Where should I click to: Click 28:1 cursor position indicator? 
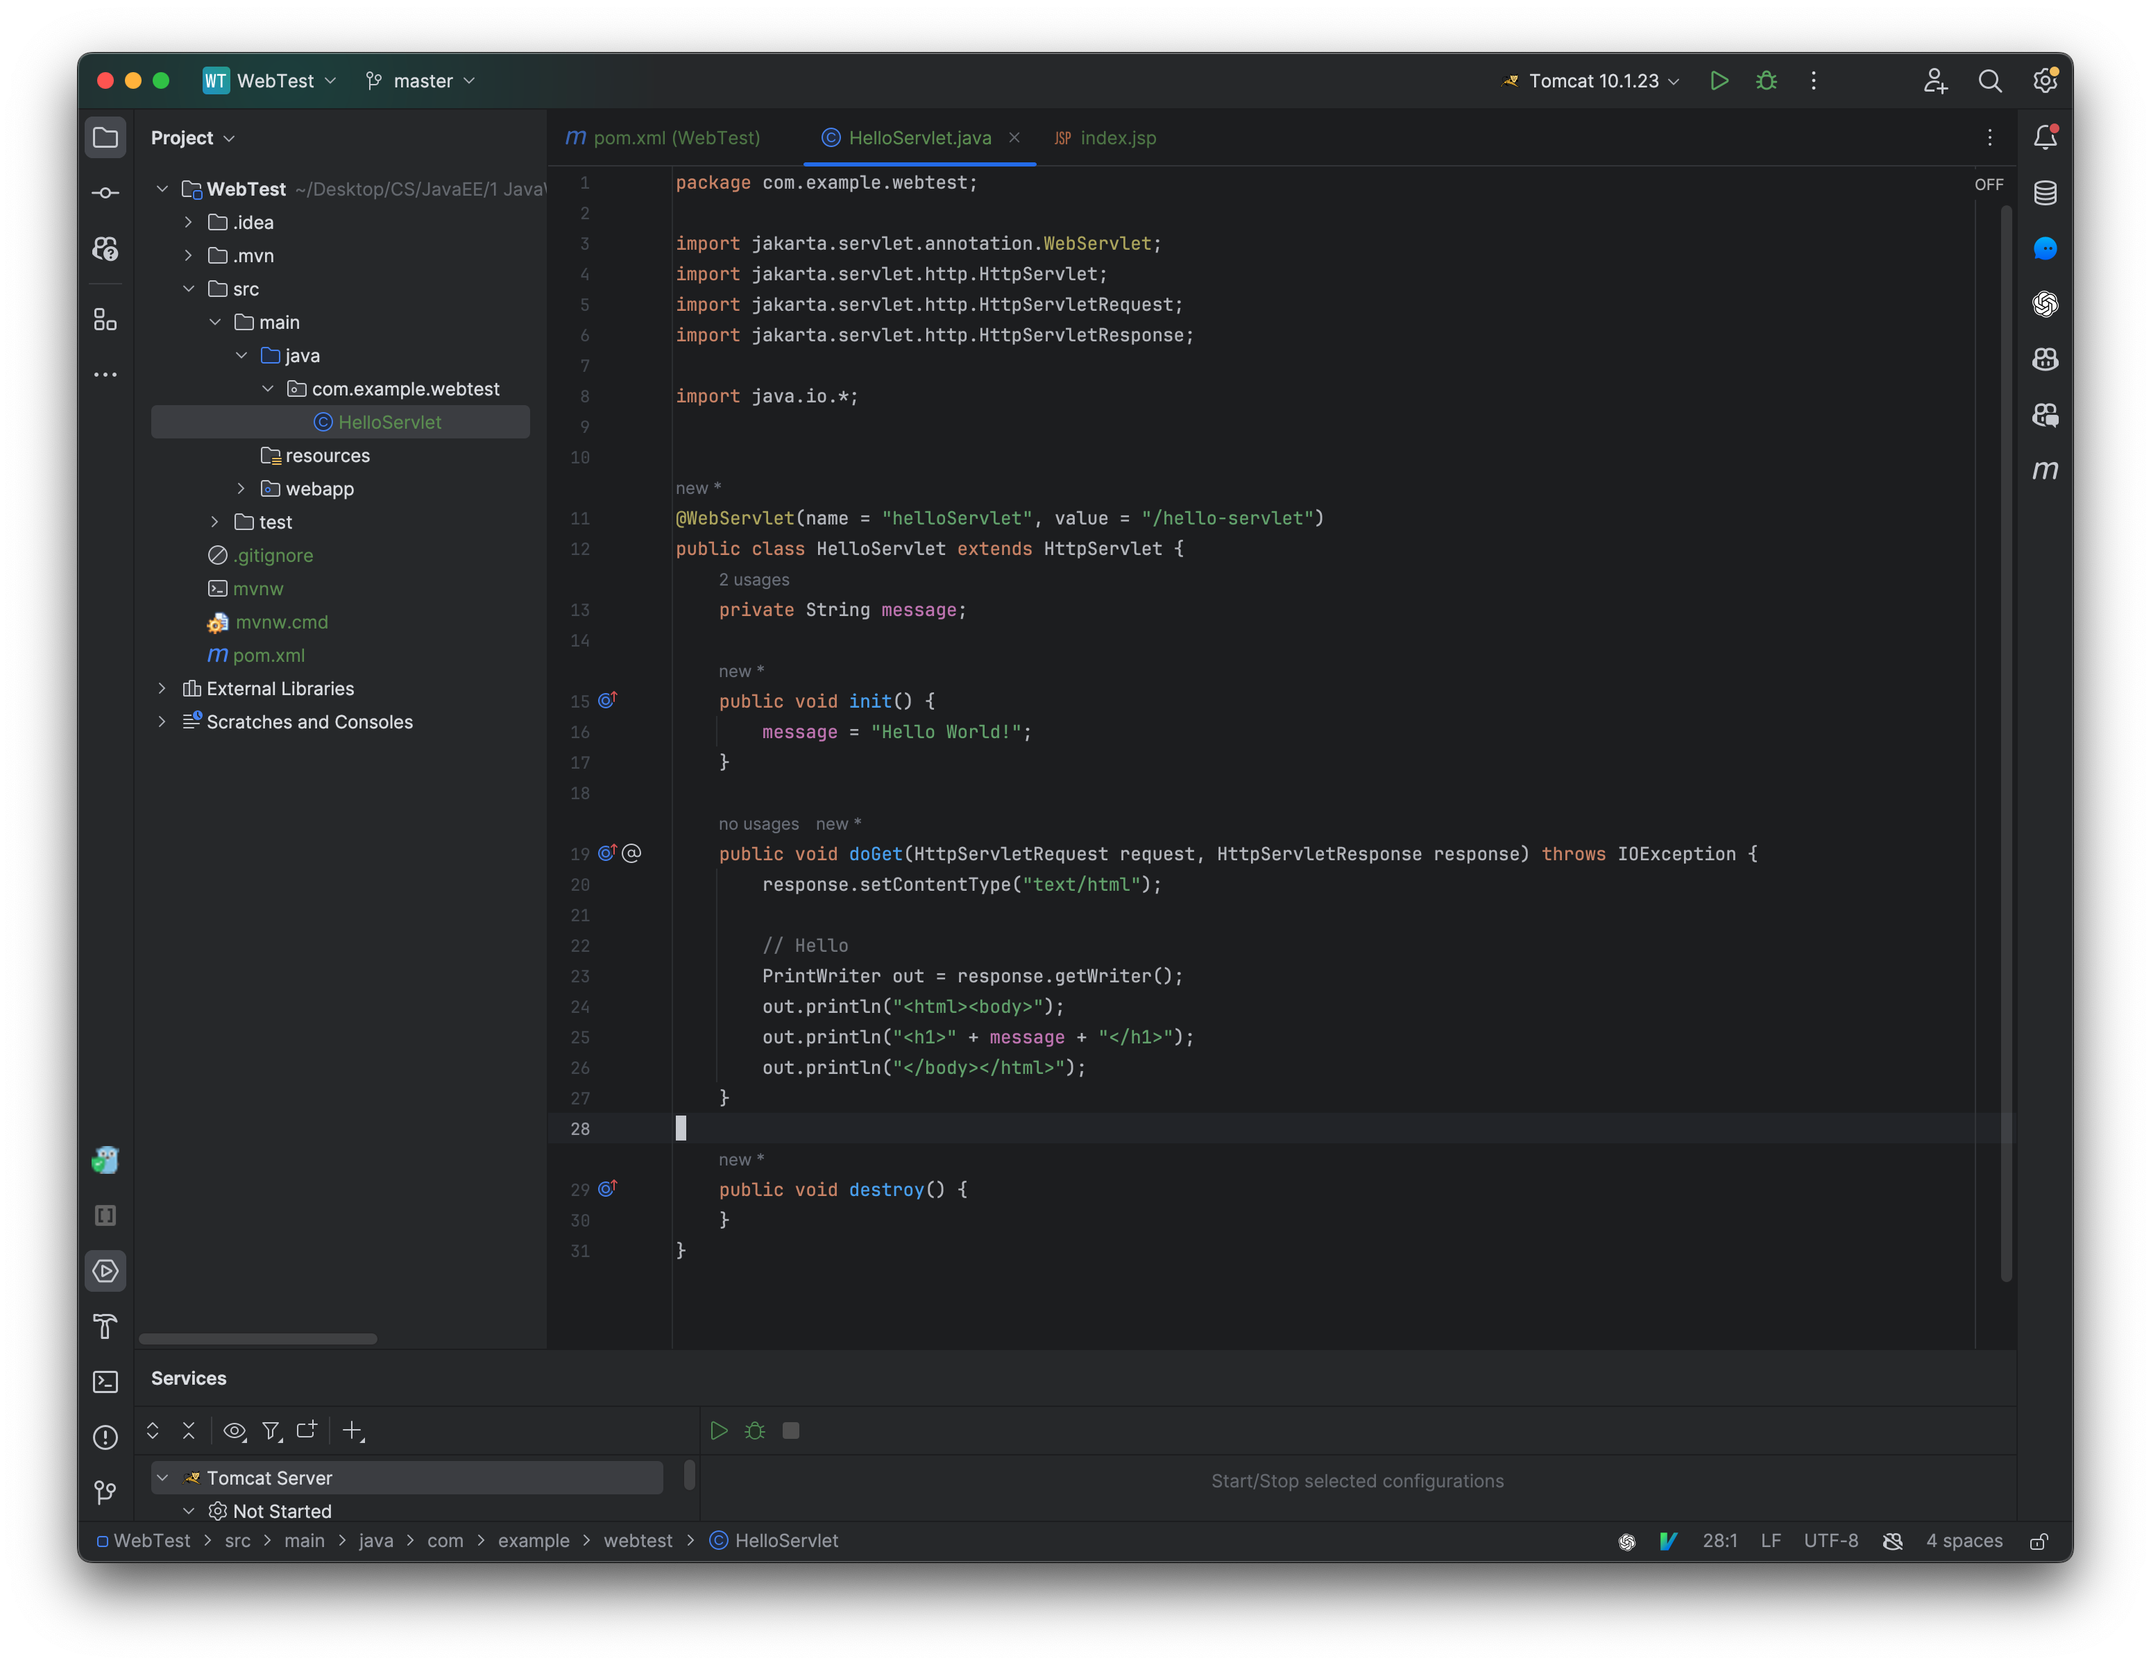pyautogui.click(x=1719, y=1541)
